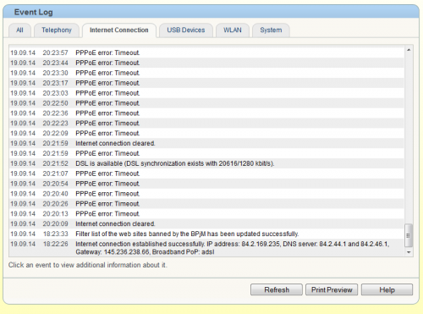
Task: Switch to the WLAN tab
Action: (233, 30)
